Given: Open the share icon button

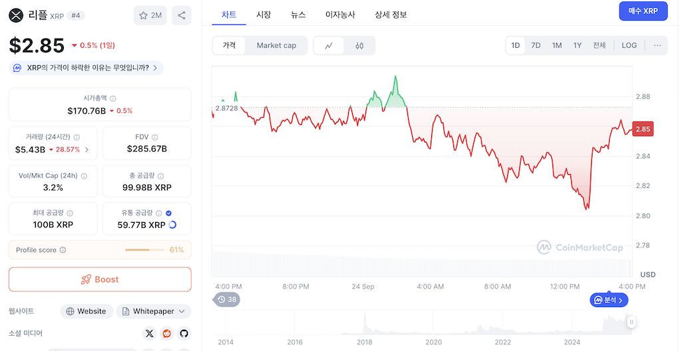Looking at the screenshot, I should pos(182,15).
